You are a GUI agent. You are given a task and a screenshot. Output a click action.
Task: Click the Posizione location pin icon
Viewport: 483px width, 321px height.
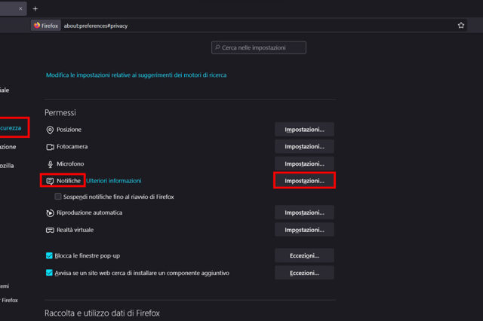click(50, 130)
